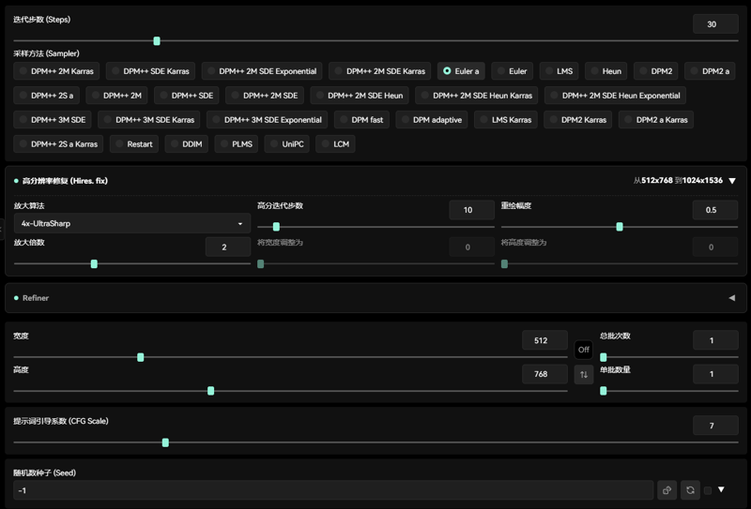Choose DPM++ 2M SDE Exponential sampler
Image resolution: width=751 pixels, height=509 pixels.
tap(262, 71)
